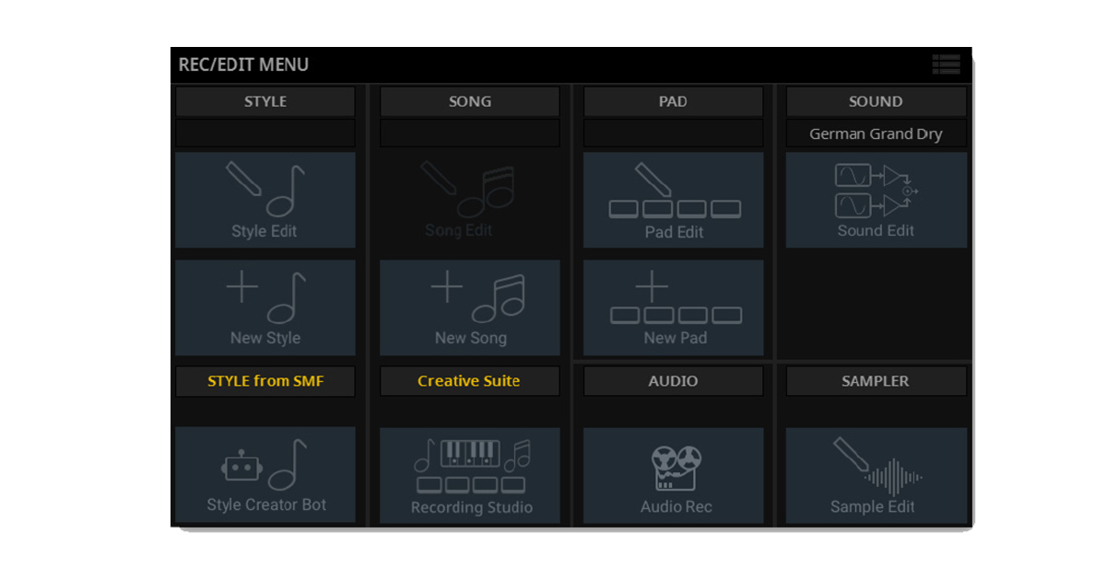
Task: Create a New Pad
Action: tap(673, 307)
